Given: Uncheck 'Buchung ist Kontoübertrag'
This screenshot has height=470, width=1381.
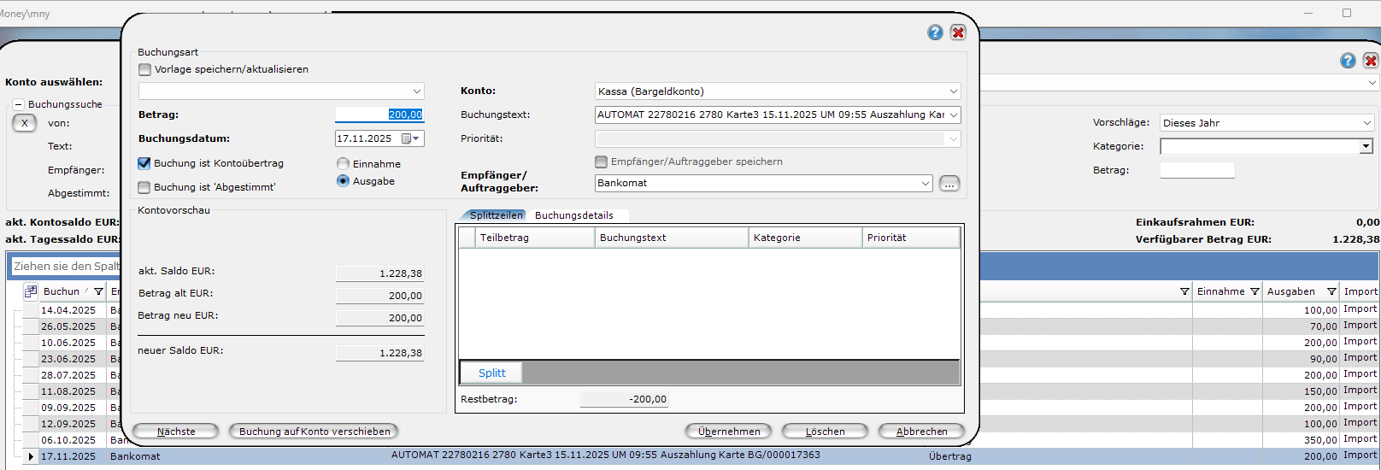Looking at the screenshot, I should [x=144, y=163].
